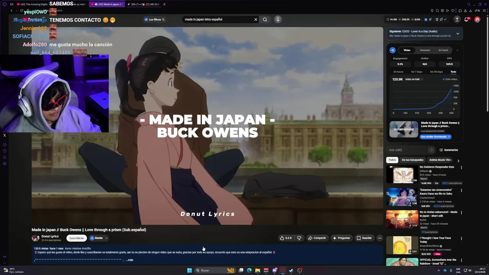Collapse the vidIQ stats panel chevron
Viewport: 489px width, 275px height.
(457, 50)
